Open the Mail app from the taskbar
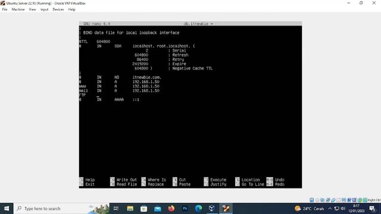 (157, 209)
